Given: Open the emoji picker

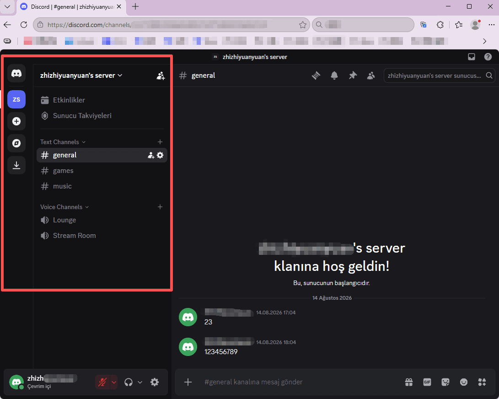Looking at the screenshot, I should coord(464,382).
